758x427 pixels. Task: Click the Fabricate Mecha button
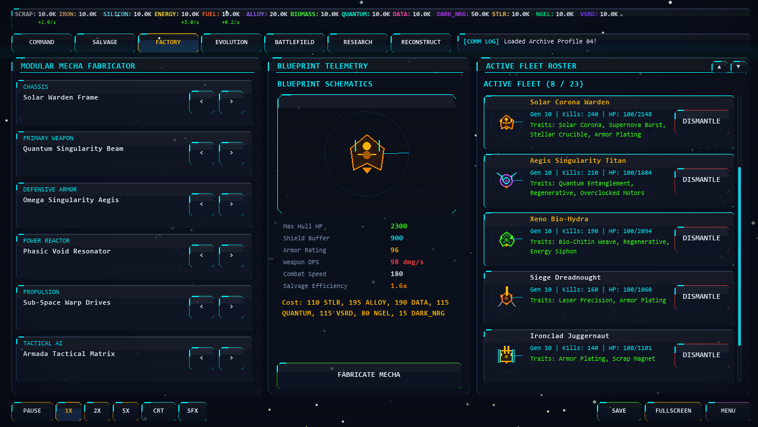click(x=369, y=375)
